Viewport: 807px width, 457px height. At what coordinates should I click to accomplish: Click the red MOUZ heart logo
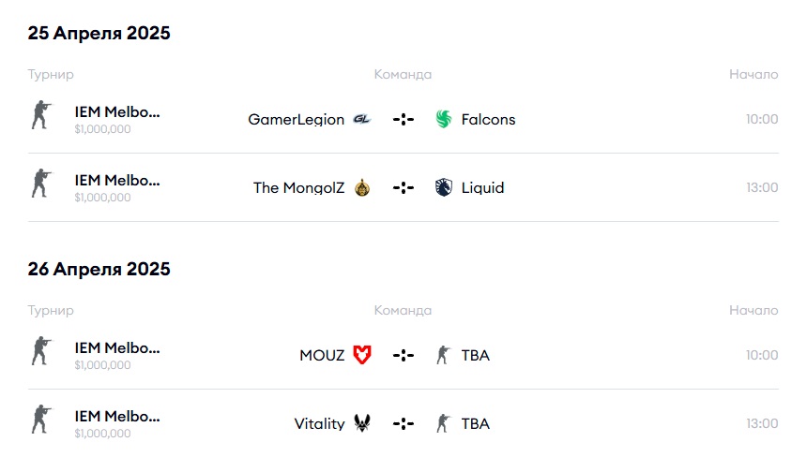(362, 355)
